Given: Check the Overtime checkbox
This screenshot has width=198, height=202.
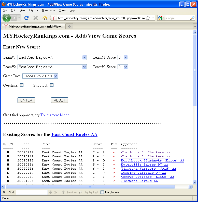Looking at the screenshot, I should click(x=22, y=85).
